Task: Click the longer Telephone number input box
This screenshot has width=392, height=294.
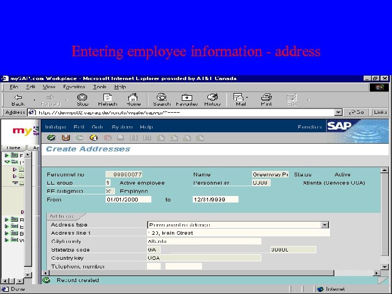Action: pyautogui.click(x=184, y=266)
